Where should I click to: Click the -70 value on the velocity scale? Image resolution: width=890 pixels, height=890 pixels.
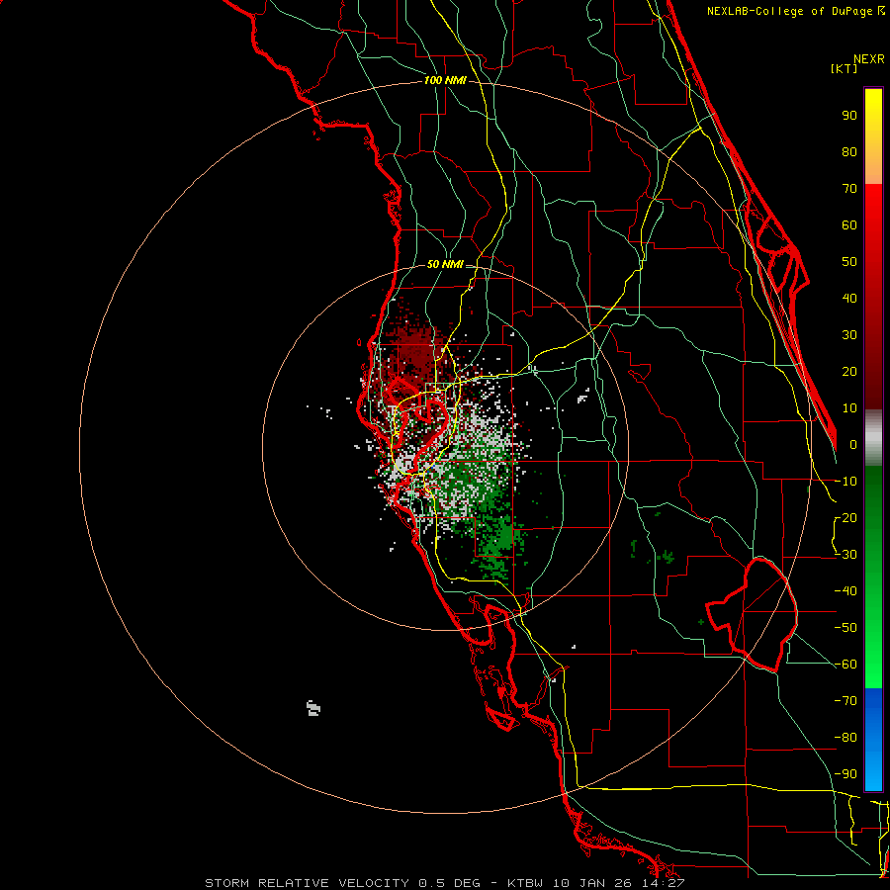(845, 701)
